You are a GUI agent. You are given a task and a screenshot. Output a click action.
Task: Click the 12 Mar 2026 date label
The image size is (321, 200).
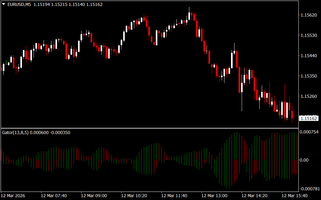(x=13, y=196)
